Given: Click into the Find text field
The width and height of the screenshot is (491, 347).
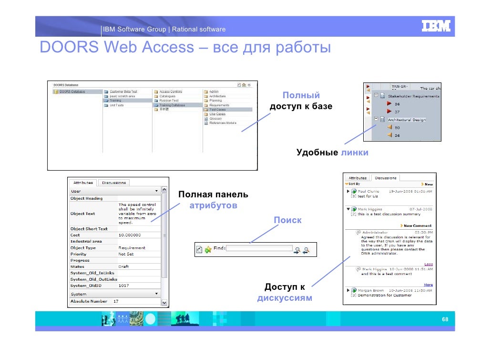Looking at the screenshot, I should pos(259,248).
